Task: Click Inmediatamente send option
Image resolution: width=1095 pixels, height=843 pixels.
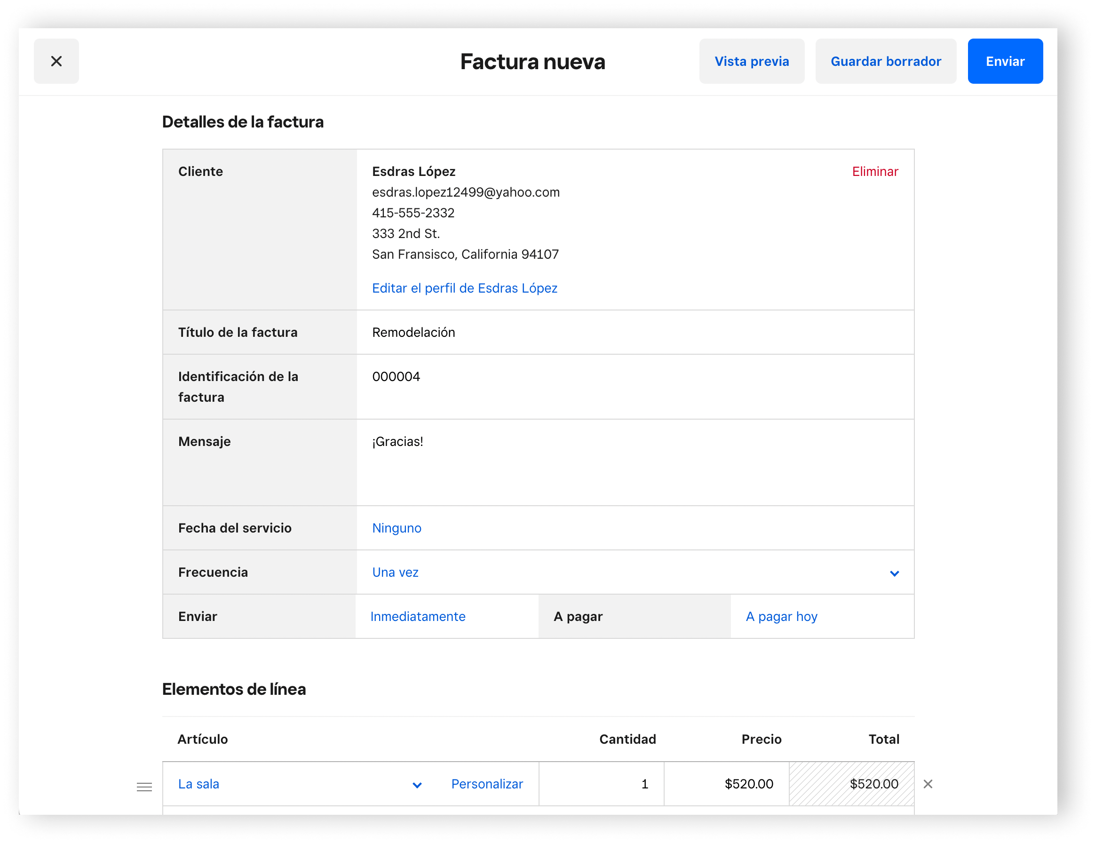Action: coord(418,616)
